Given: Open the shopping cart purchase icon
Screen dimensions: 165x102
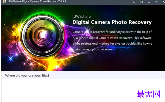Looking at the screenshot, I should (134, 2).
